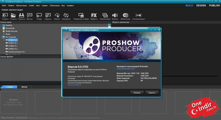
Task: Click the Надпись caption icon
Action: point(48,16)
